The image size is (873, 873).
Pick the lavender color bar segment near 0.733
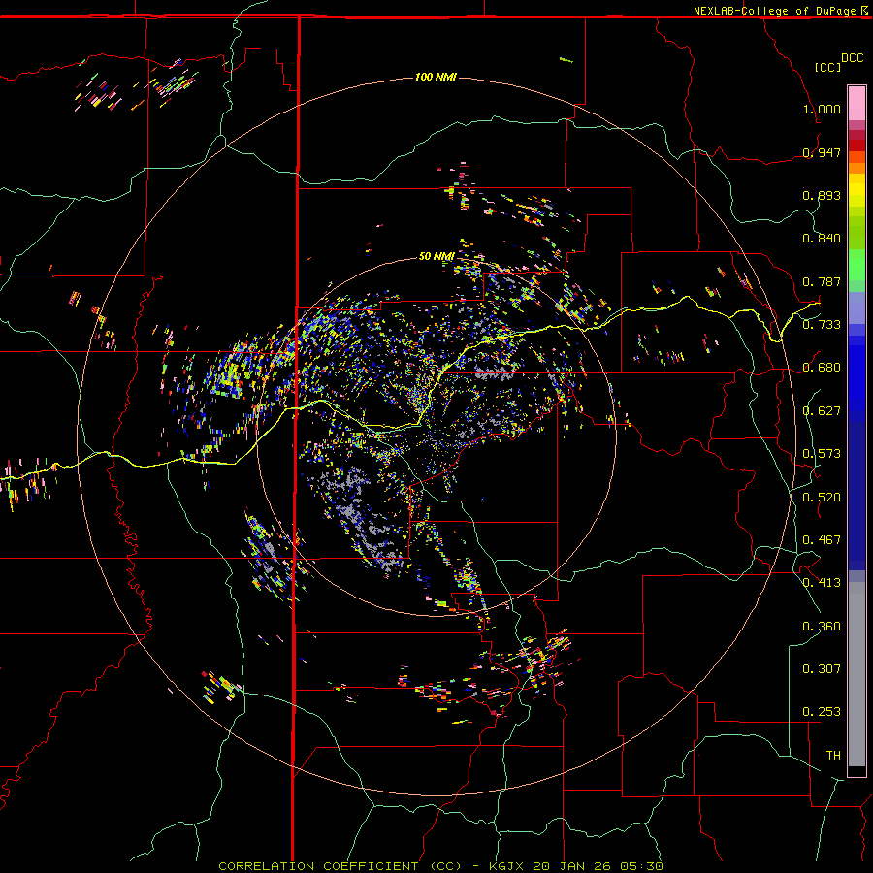(x=857, y=308)
